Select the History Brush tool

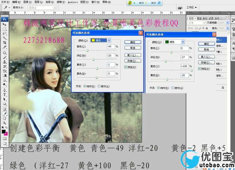click(x=5, y=66)
